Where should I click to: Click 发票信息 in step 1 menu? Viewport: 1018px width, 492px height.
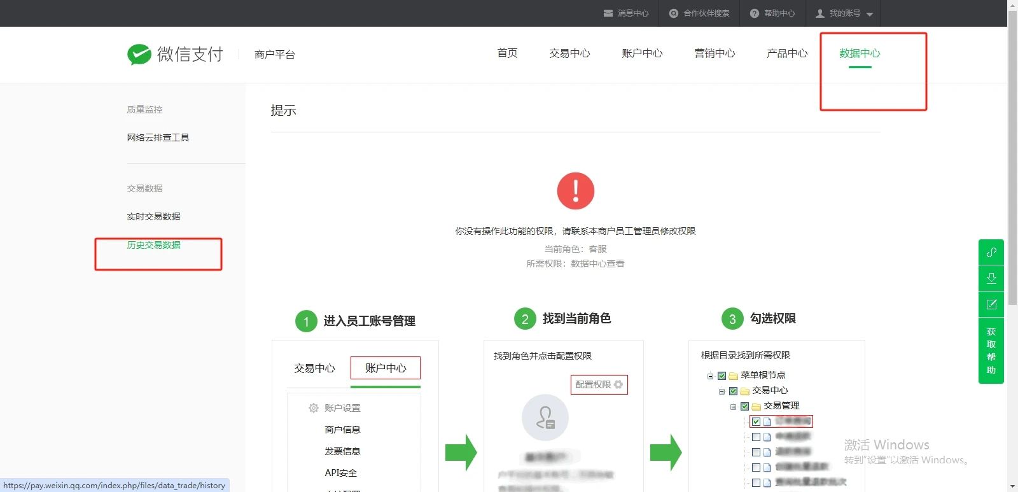tap(342, 451)
